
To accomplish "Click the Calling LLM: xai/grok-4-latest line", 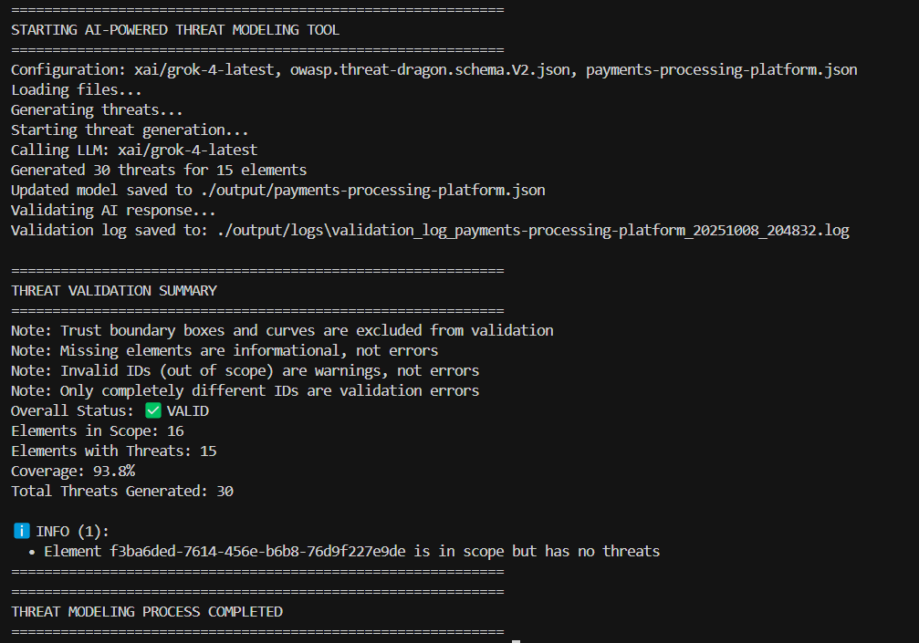I will coord(134,150).
